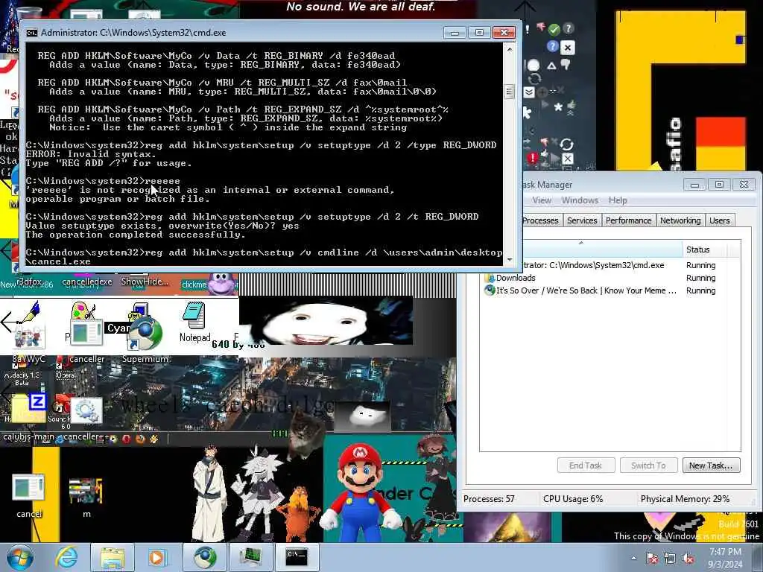Open Windows Explorer folder on the taskbar
Screen dimensions: 763x572
113,557
